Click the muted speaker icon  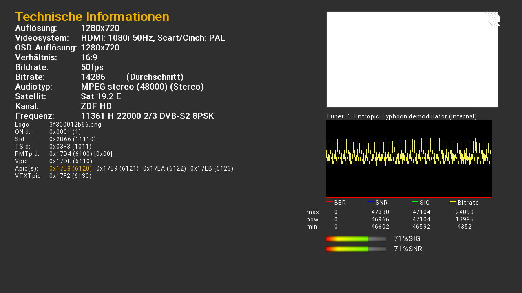492,19
